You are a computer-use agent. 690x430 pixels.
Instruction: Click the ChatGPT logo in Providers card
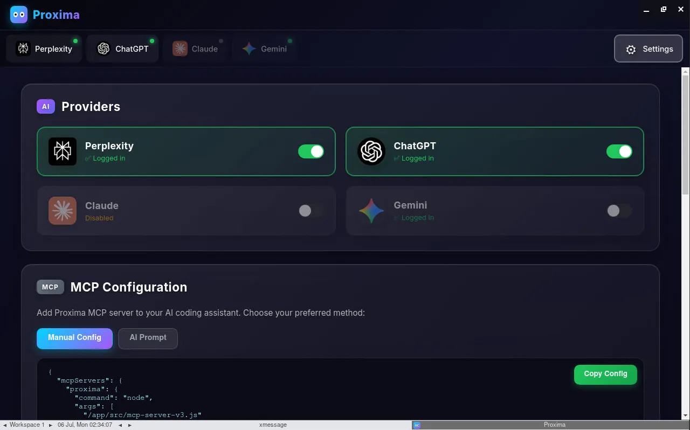click(371, 151)
